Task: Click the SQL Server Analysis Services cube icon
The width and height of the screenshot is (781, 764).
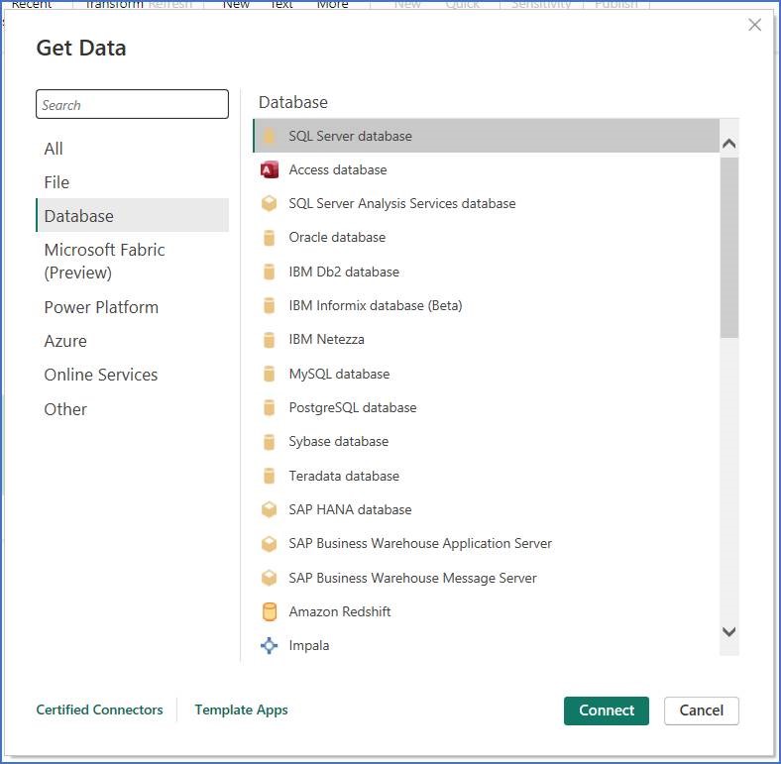Action: coord(269,204)
